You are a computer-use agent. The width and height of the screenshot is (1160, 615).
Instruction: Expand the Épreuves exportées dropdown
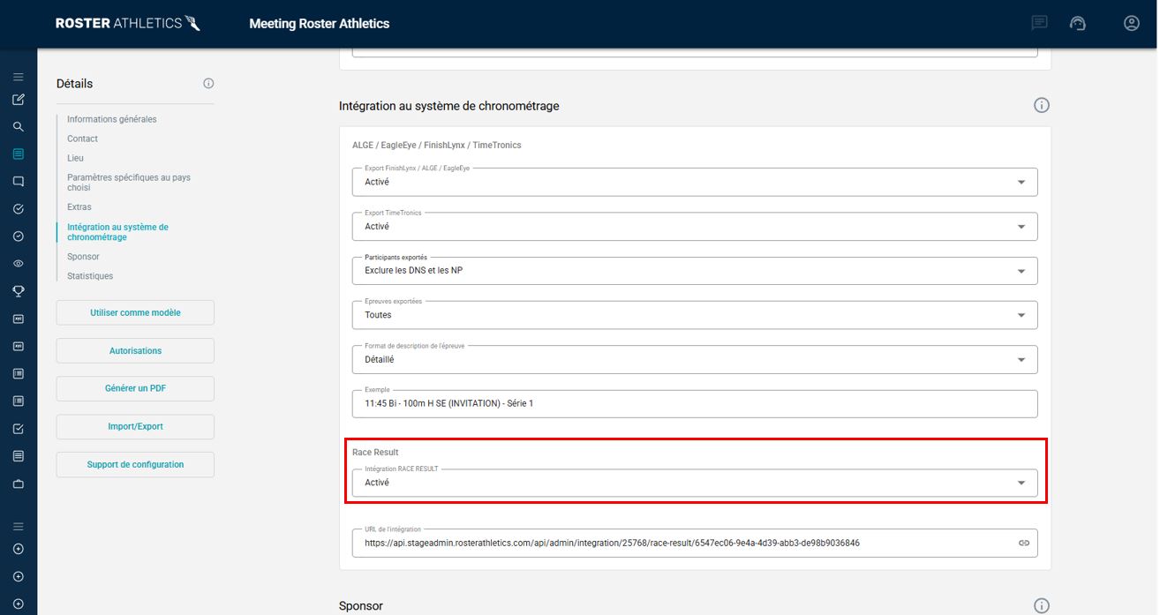click(695, 314)
